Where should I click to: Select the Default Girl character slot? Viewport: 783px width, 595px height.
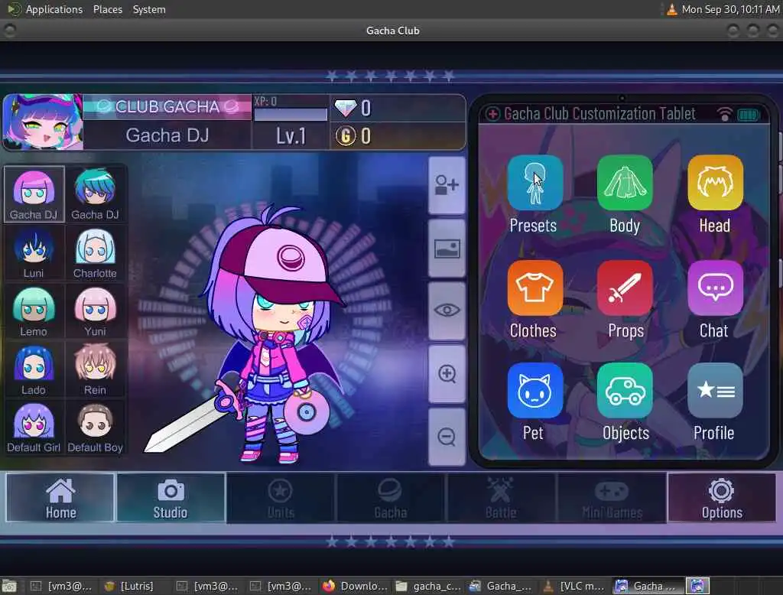[34, 428]
